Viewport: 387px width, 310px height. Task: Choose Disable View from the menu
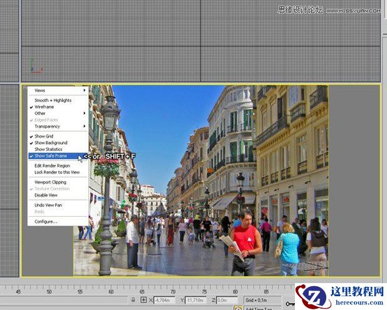pos(58,195)
